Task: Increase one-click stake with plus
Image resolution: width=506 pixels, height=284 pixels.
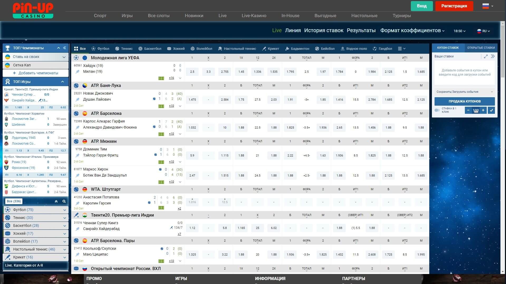Action: click(x=483, y=110)
